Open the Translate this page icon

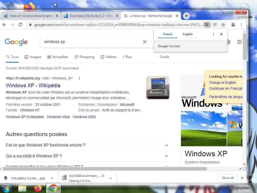[207, 25]
